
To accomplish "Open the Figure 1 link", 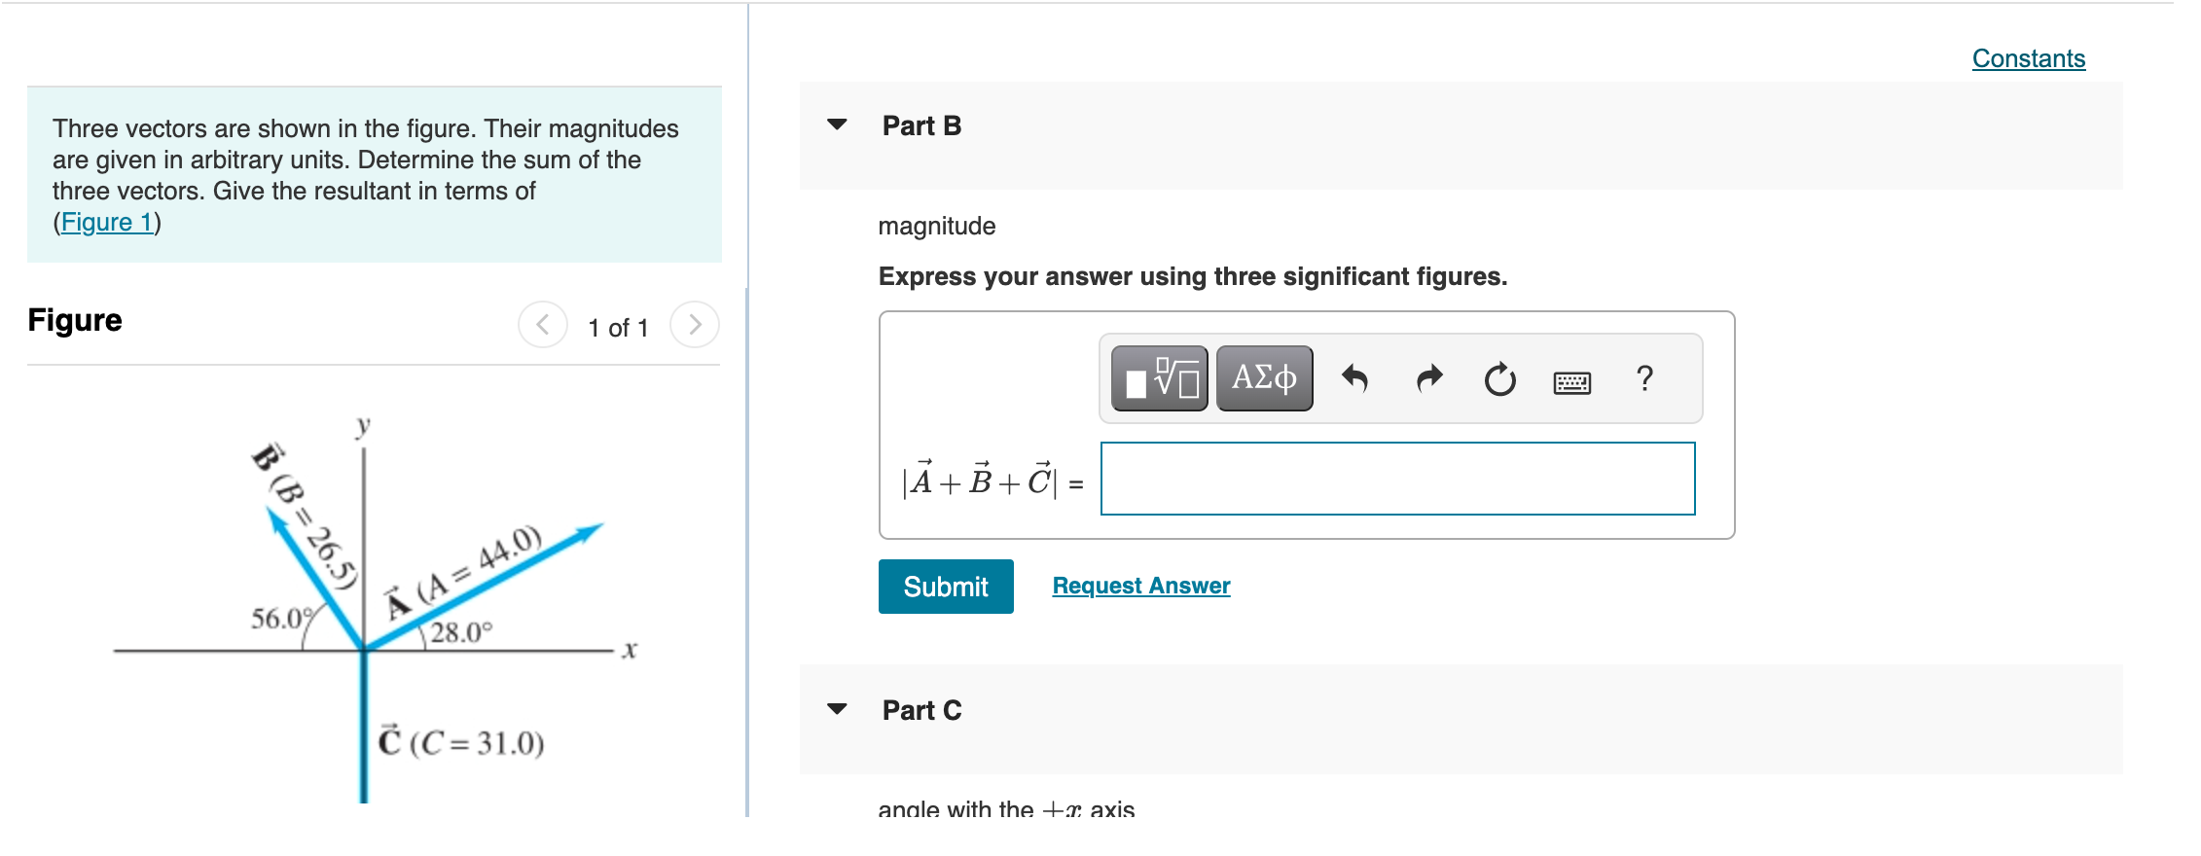I will (x=107, y=222).
